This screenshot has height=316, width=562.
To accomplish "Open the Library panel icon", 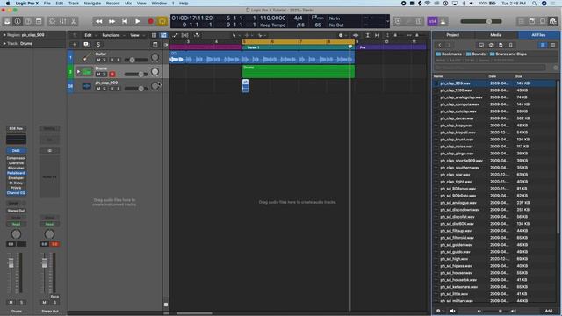I will (7, 21).
